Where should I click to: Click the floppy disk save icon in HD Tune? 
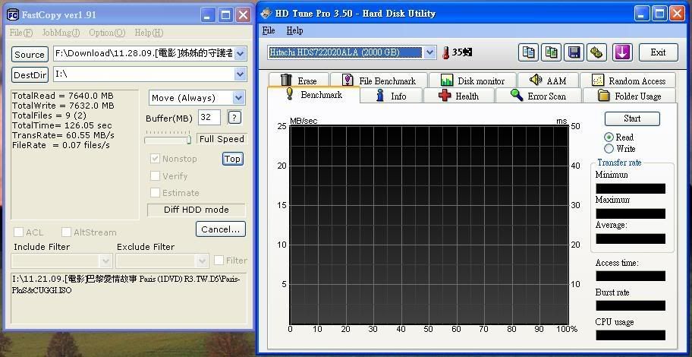574,52
